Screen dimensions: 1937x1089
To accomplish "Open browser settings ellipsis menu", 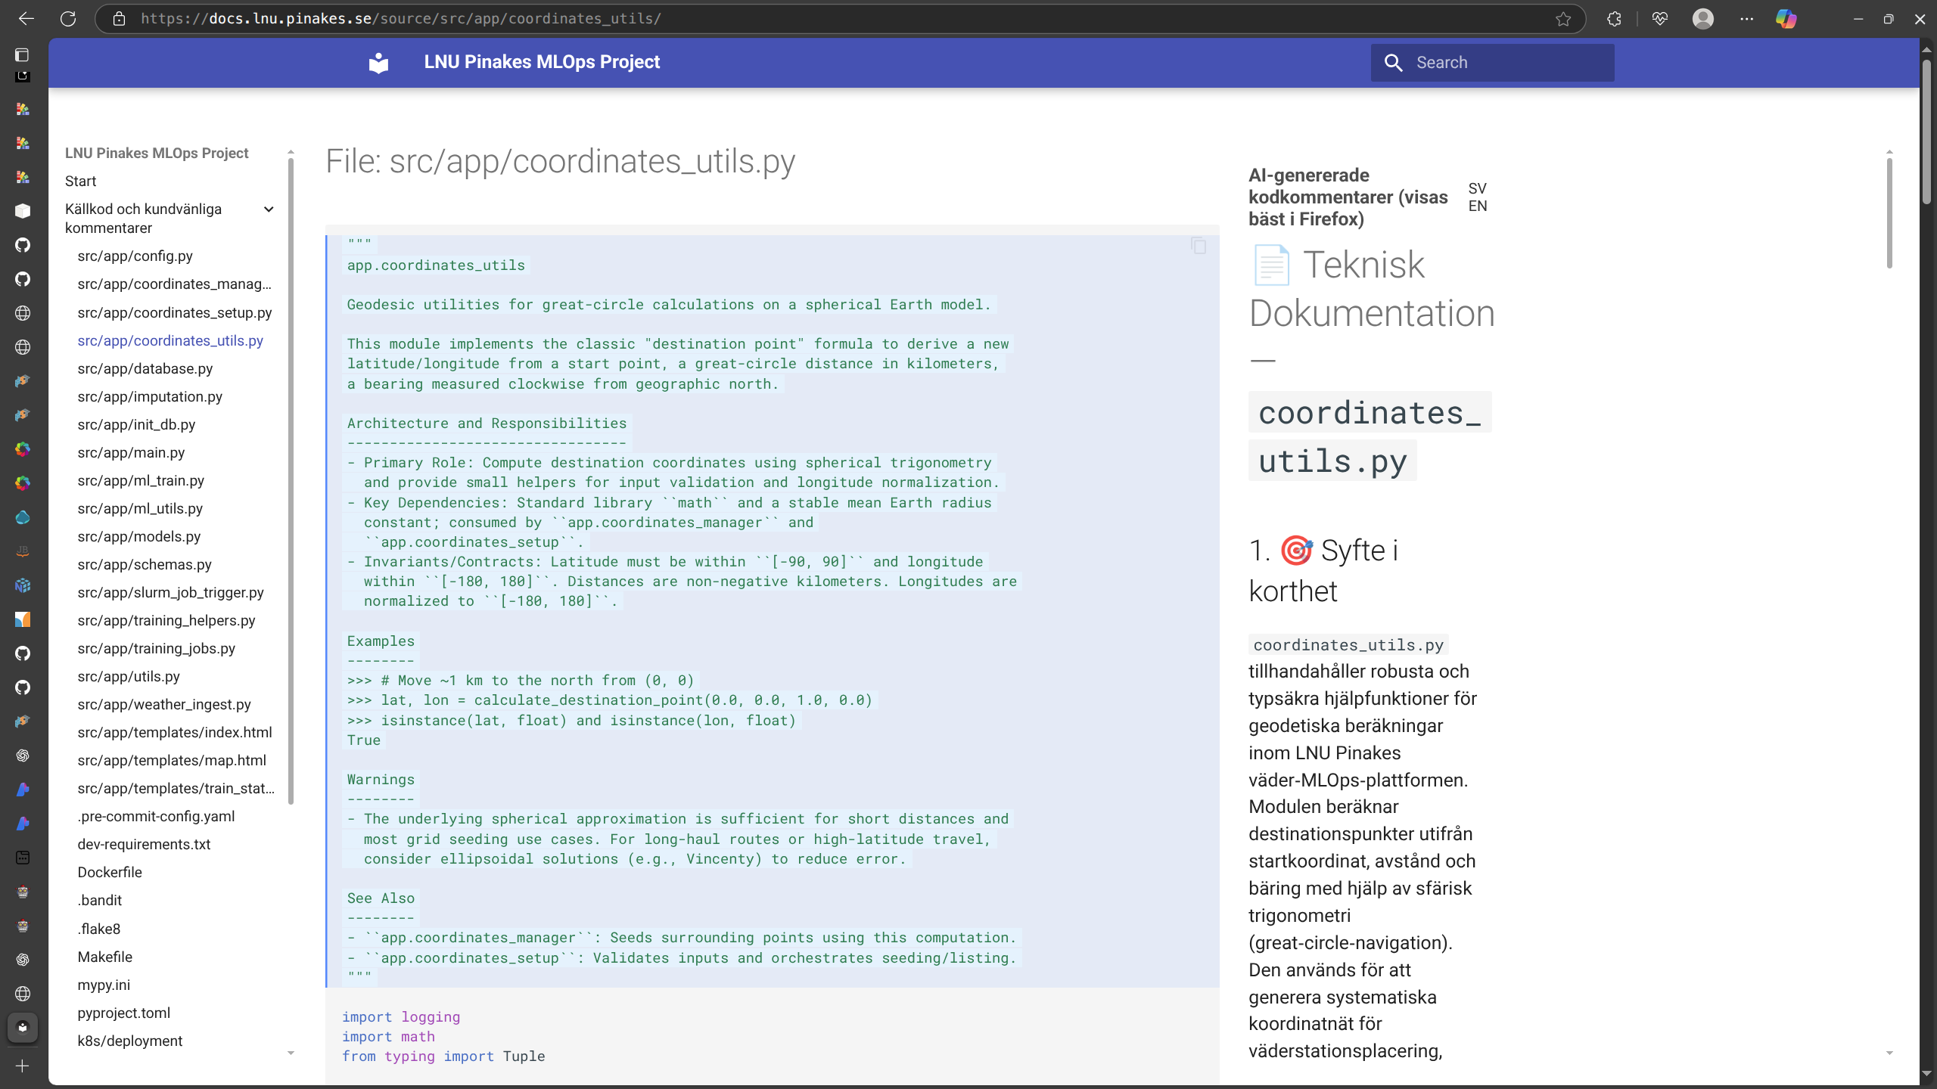I will 1746,19.
